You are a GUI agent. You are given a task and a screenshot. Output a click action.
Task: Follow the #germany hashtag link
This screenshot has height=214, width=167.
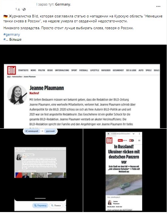coord(12,34)
